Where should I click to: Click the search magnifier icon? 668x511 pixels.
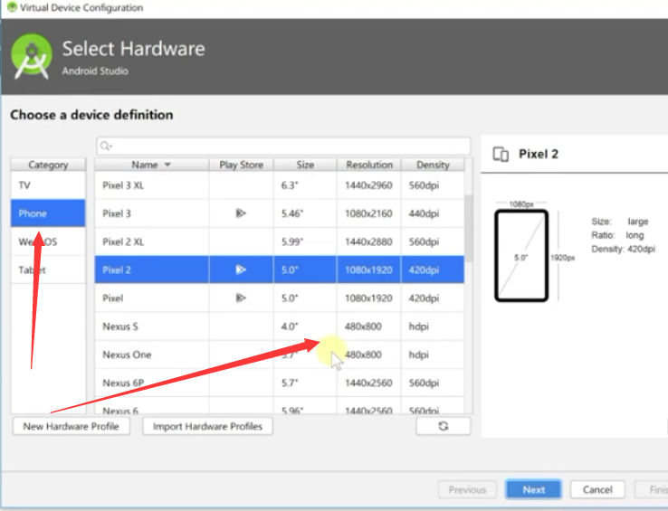(x=105, y=146)
